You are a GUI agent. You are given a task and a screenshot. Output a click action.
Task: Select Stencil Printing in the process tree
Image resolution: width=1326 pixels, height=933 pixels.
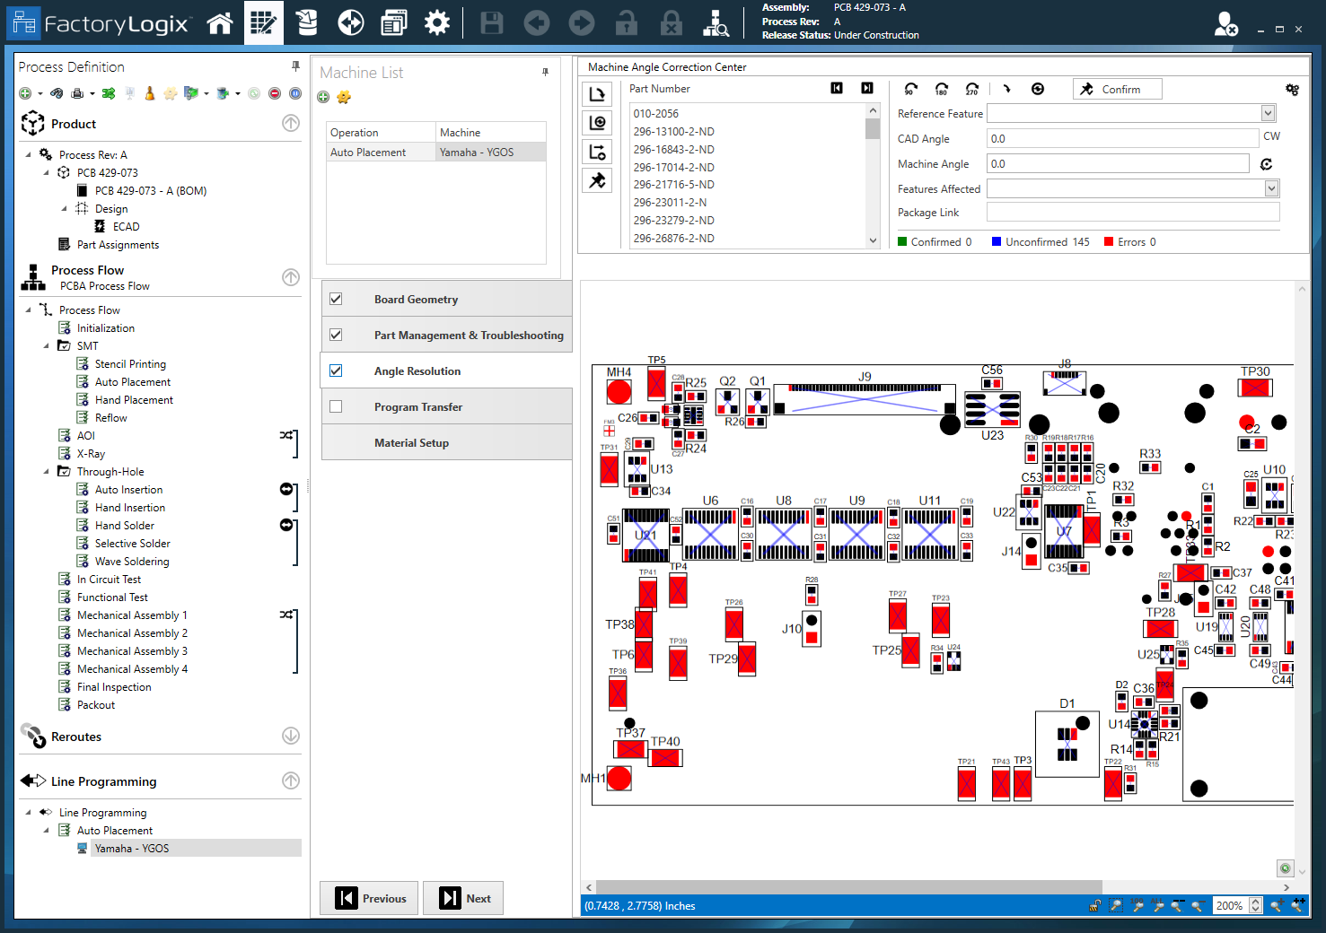[130, 363]
